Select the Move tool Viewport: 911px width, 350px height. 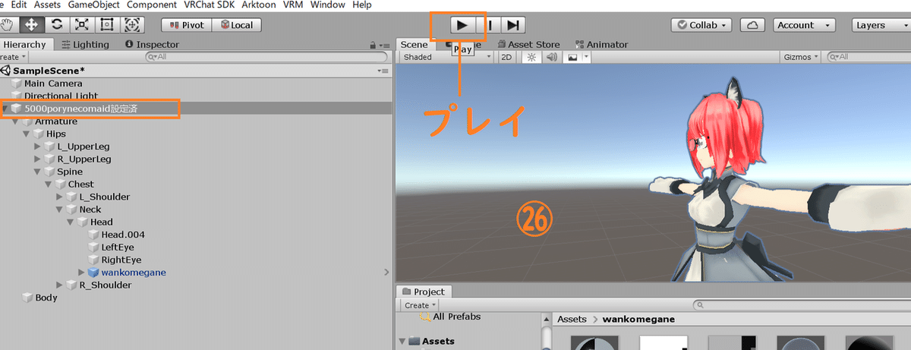pos(32,24)
